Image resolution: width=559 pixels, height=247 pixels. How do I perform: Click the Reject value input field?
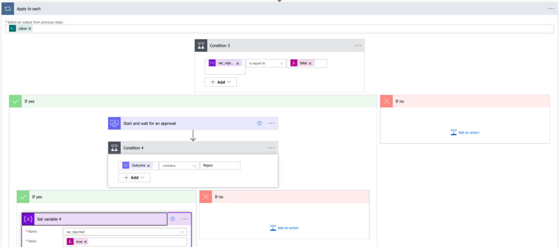220,166
